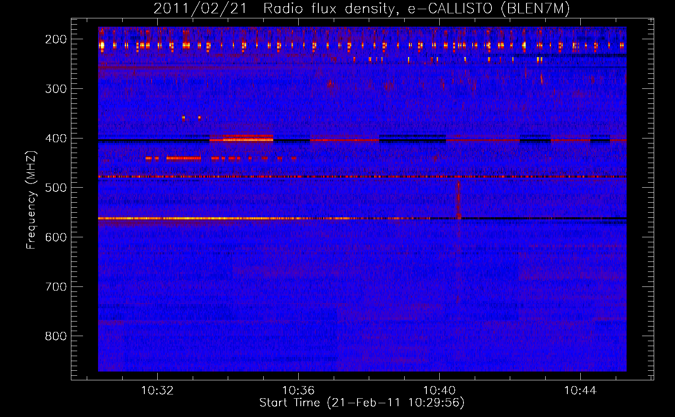Click the 600 frequency tick label
The height and width of the screenshot is (417, 675).
[56, 237]
